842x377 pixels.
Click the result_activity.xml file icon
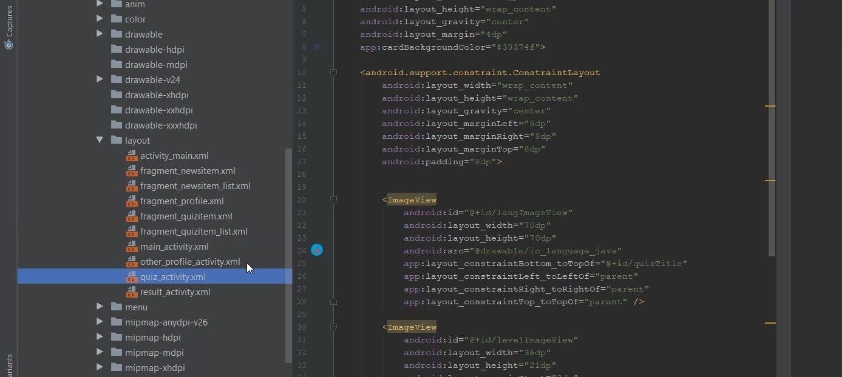[132, 292]
